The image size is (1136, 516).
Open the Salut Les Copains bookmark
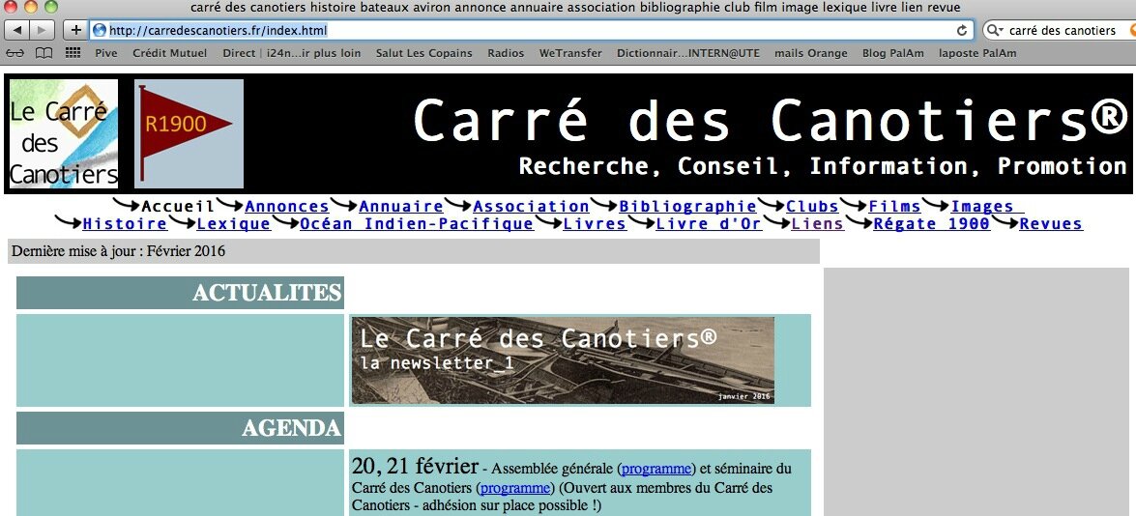[423, 53]
